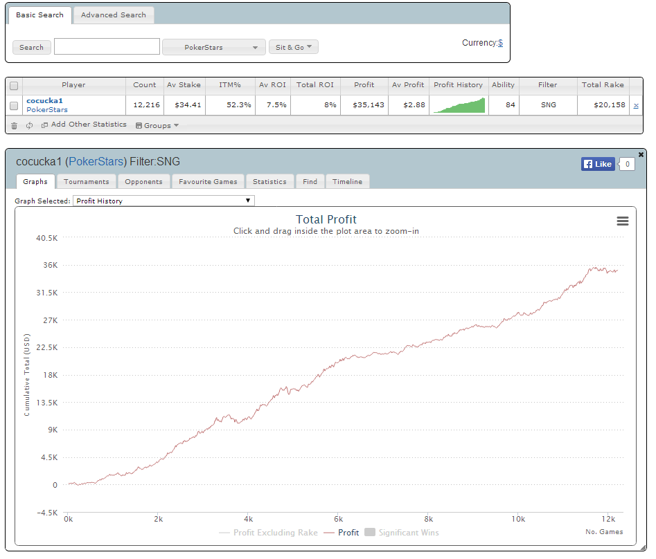Click the 12,216 count cell
656x559 pixels.
tap(146, 105)
